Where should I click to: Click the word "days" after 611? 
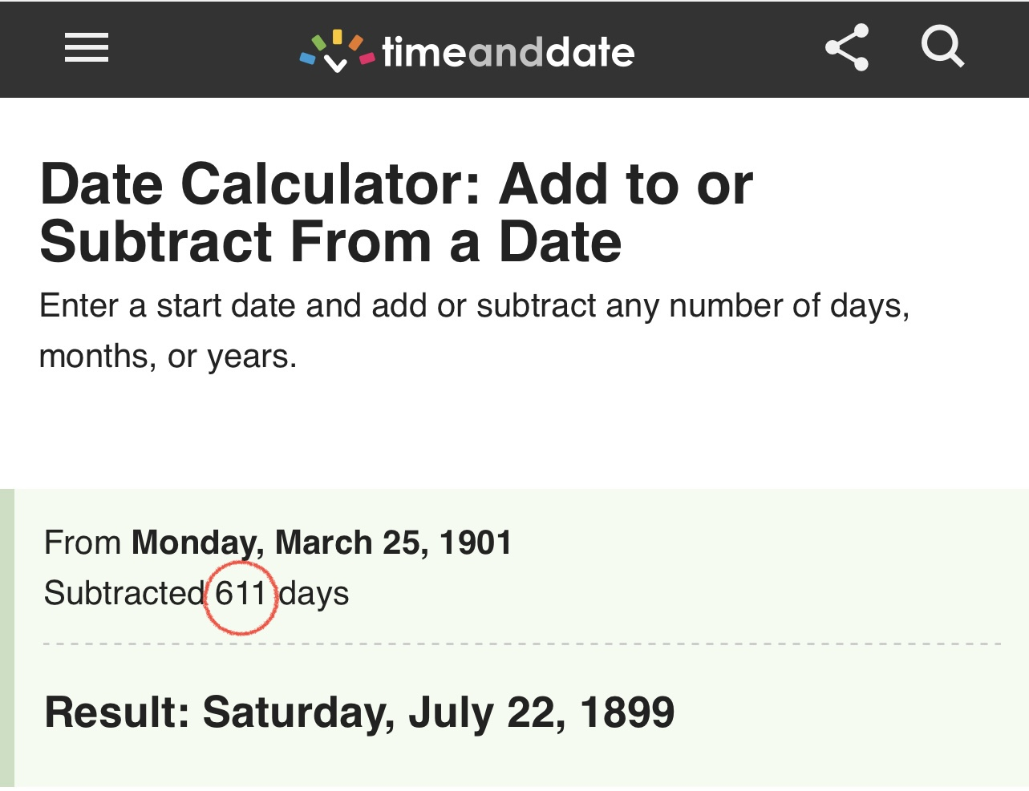(314, 594)
